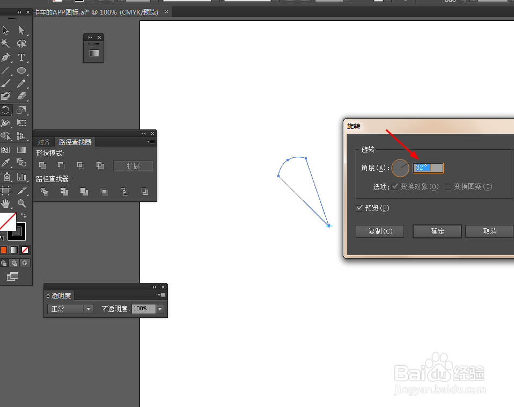The height and width of the screenshot is (407, 514).
Task: Select the Pen tool
Action: click(5, 57)
